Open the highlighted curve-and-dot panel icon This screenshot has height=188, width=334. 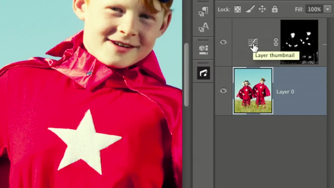(203, 73)
